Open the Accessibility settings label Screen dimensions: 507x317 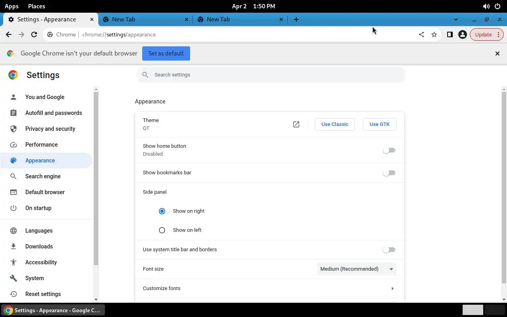pos(41,262)
